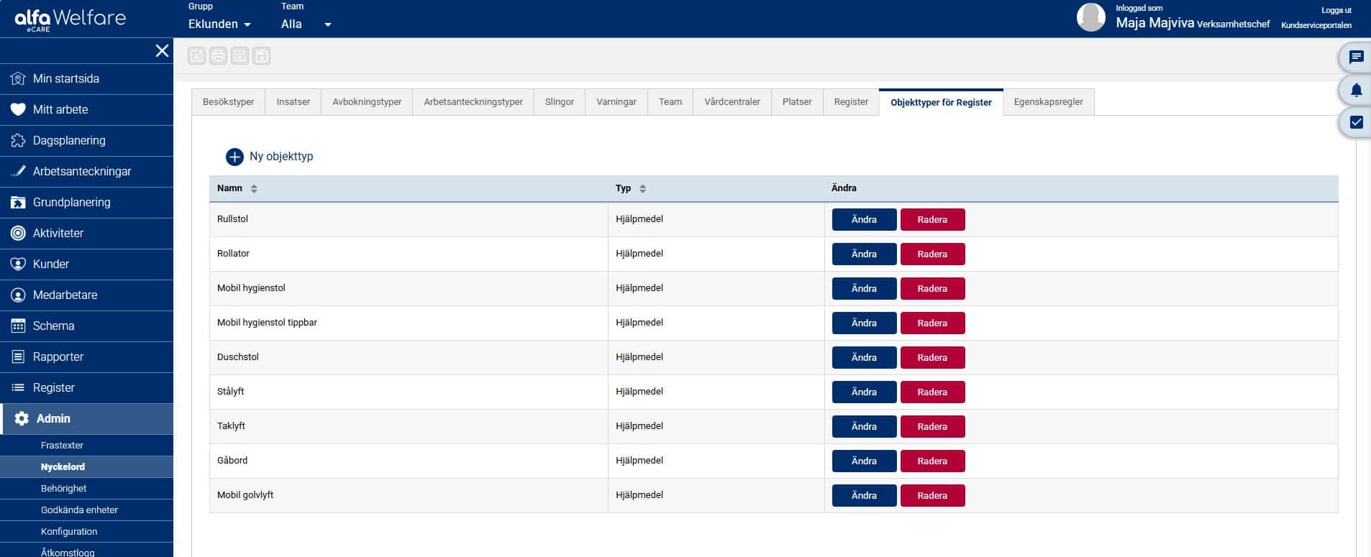The width and height of the screenshot is (1371, 557).
Task: Switch to the Besökstyper tab
Action: tap(228, 102)
